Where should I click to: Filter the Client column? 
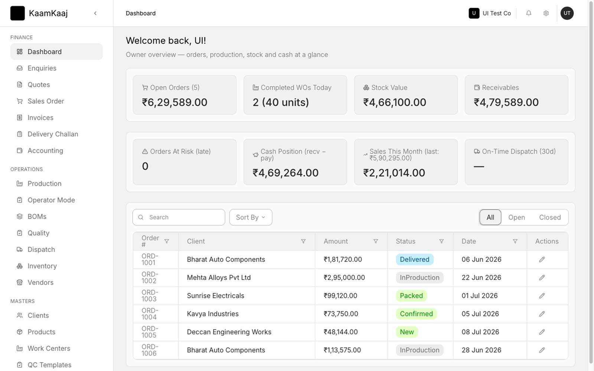click(303, 242)
